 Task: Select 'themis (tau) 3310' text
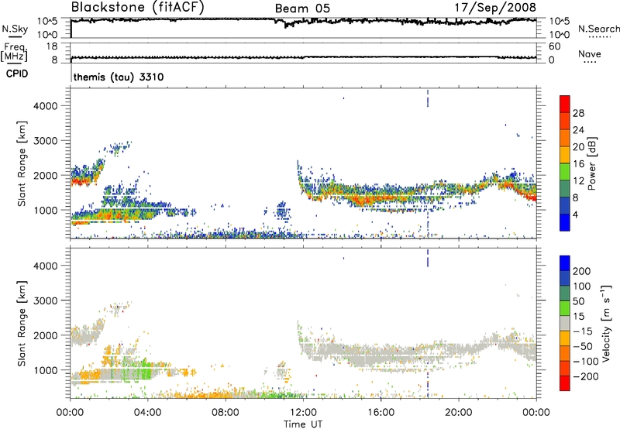[119, 77]
